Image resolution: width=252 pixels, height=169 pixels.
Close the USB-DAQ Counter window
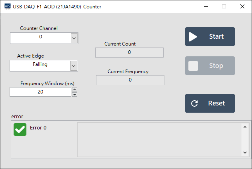click(242, 6)
